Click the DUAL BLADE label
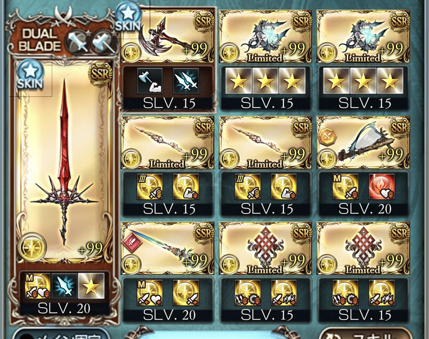The height and width of the screenshot is (339, 429). click(39, 40)
